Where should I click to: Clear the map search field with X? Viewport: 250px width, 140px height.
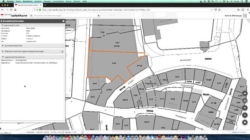click(99, 16)
